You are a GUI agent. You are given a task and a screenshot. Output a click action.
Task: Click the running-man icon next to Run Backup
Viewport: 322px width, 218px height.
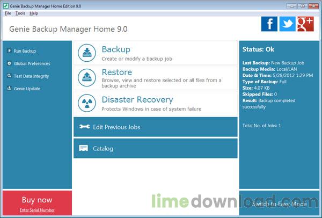point(9,51)
